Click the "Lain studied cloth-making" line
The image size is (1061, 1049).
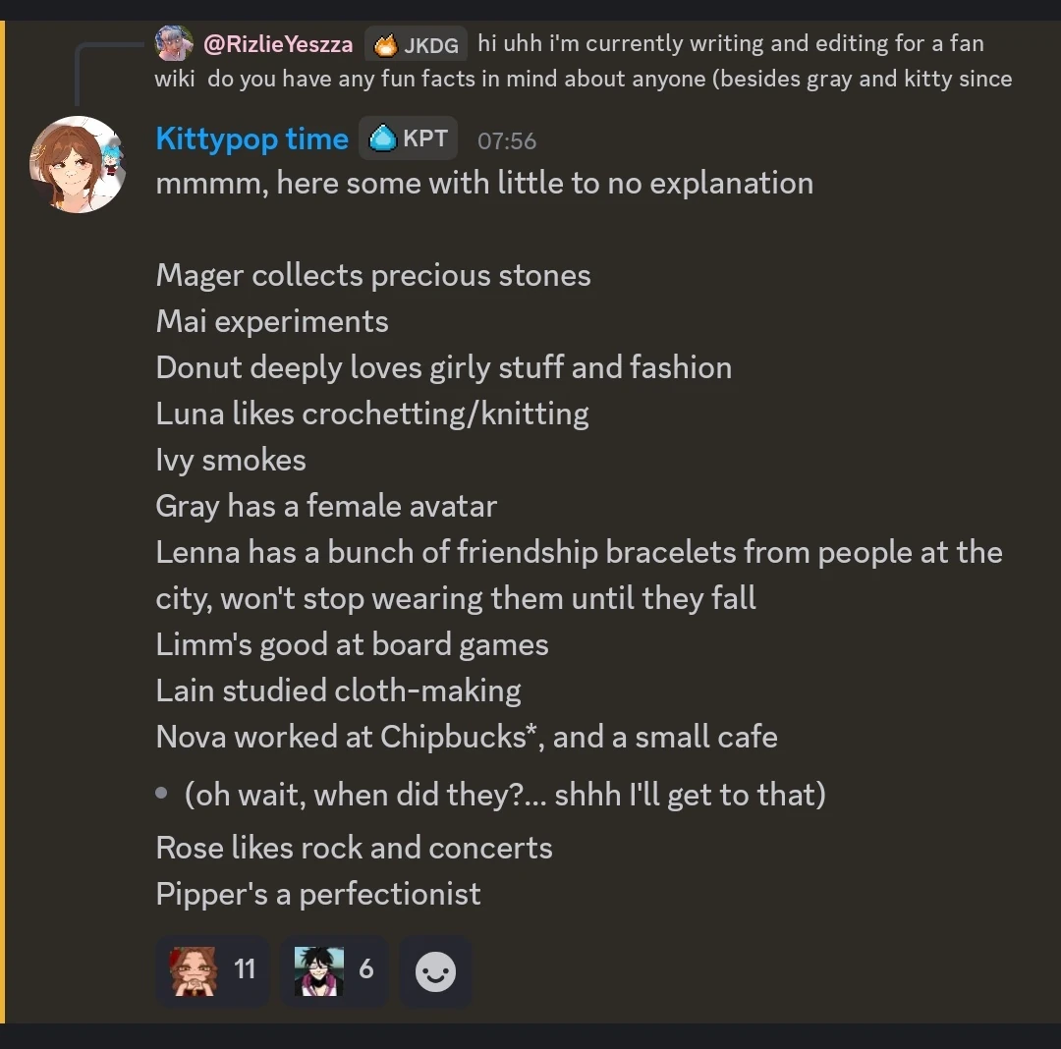coord(338,690)
